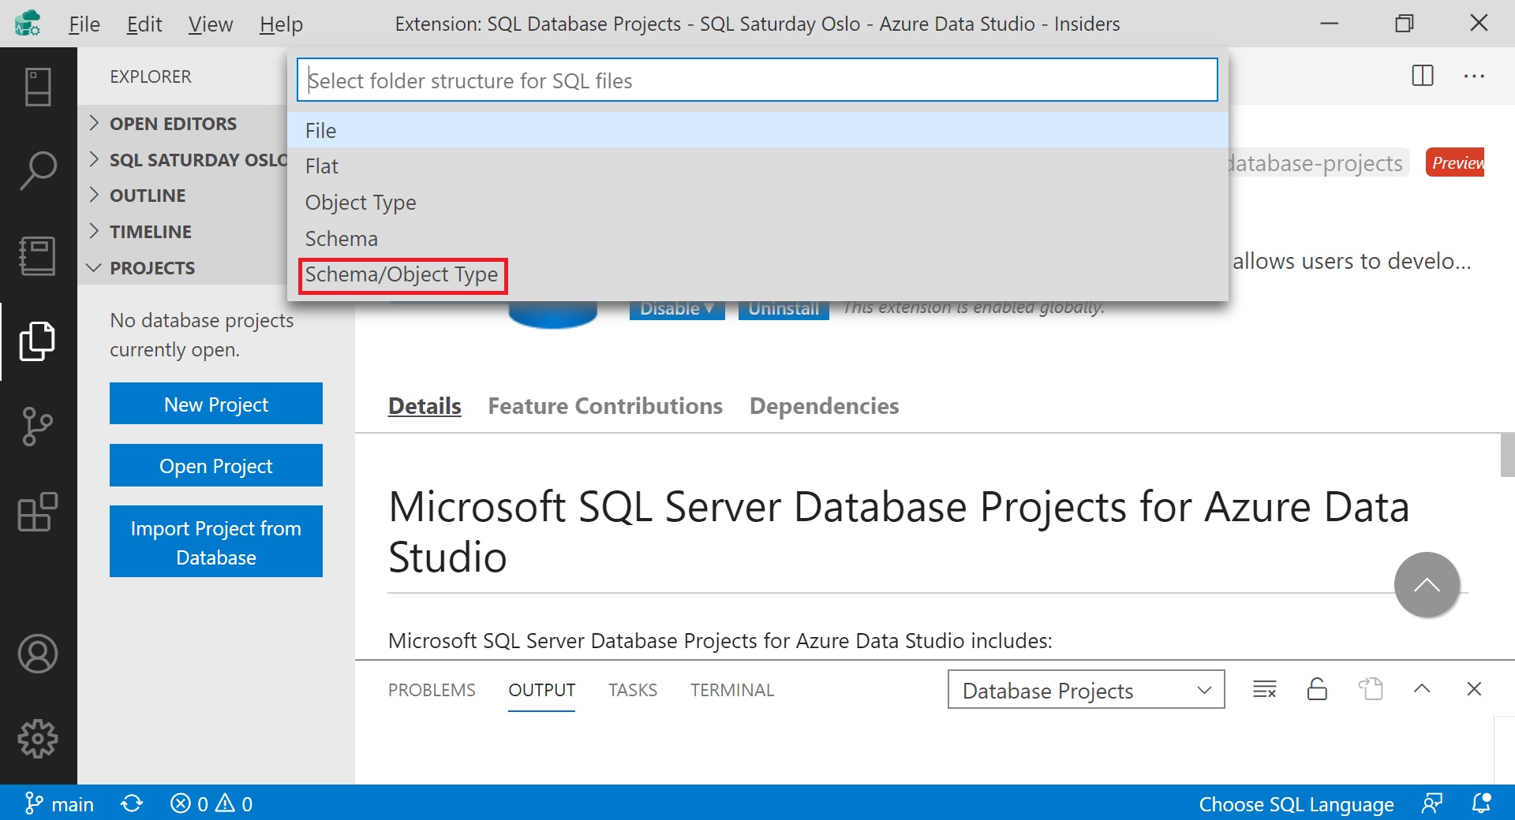Click the New Project button

coord(215,403)
